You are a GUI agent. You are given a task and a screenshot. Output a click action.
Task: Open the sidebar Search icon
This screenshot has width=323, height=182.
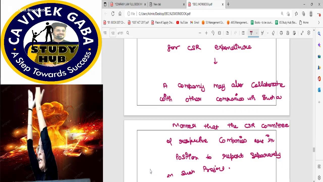click(319, 34)
